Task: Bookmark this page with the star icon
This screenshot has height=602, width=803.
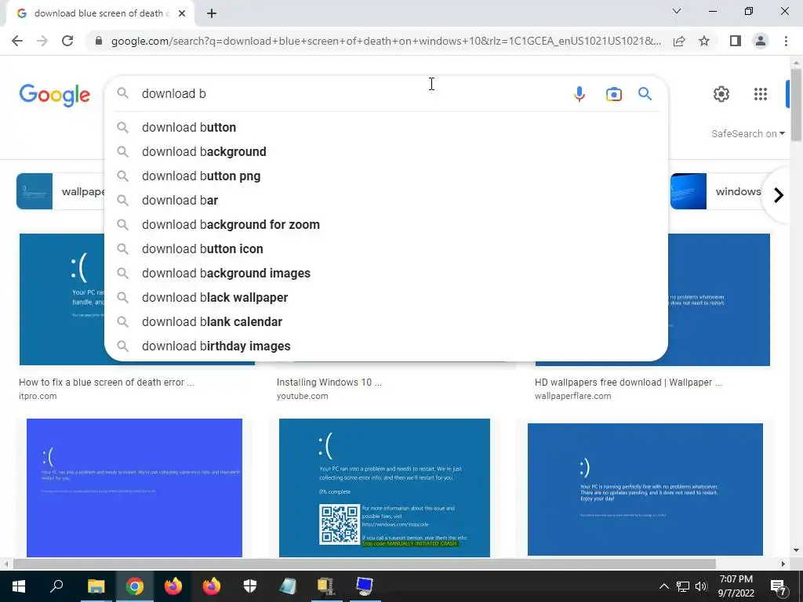Action: pyautogui.click(x=704, y=41)
